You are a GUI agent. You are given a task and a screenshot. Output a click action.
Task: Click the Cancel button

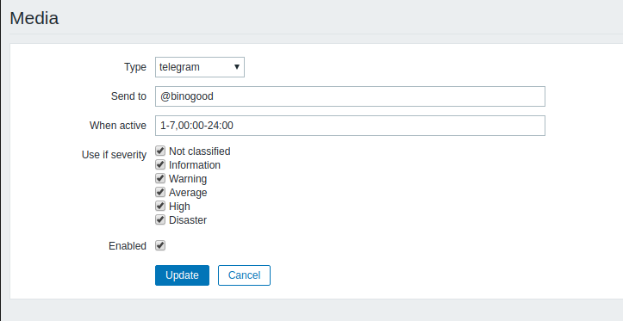[244, 275]
